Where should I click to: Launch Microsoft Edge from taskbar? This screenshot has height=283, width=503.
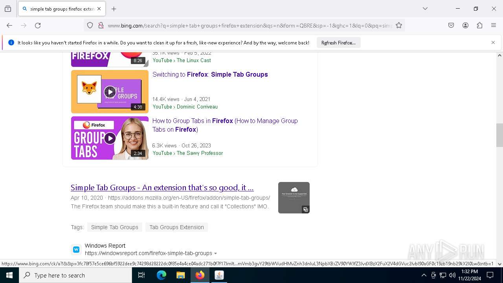click(162, 275)
